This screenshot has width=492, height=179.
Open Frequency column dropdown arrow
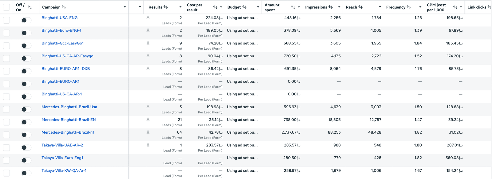420,7
